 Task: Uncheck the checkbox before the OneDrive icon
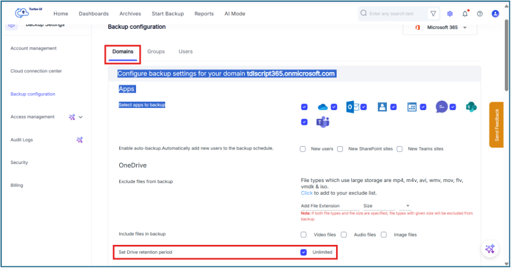point(304,107)
